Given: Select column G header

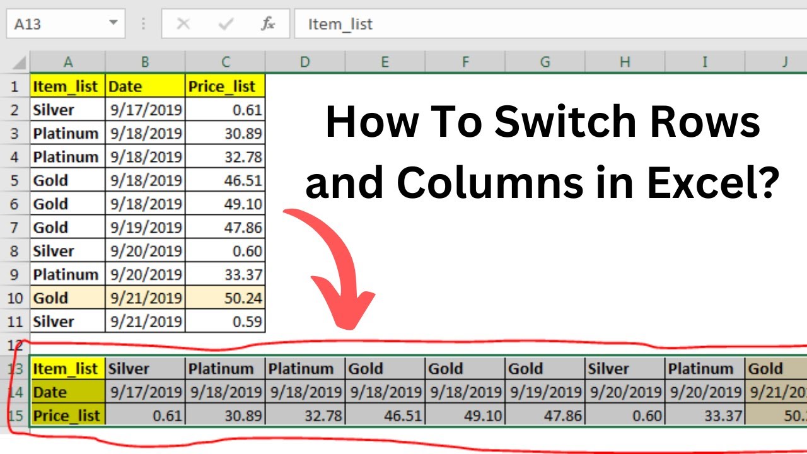Looking at the screenshot, I should point(545,62).
